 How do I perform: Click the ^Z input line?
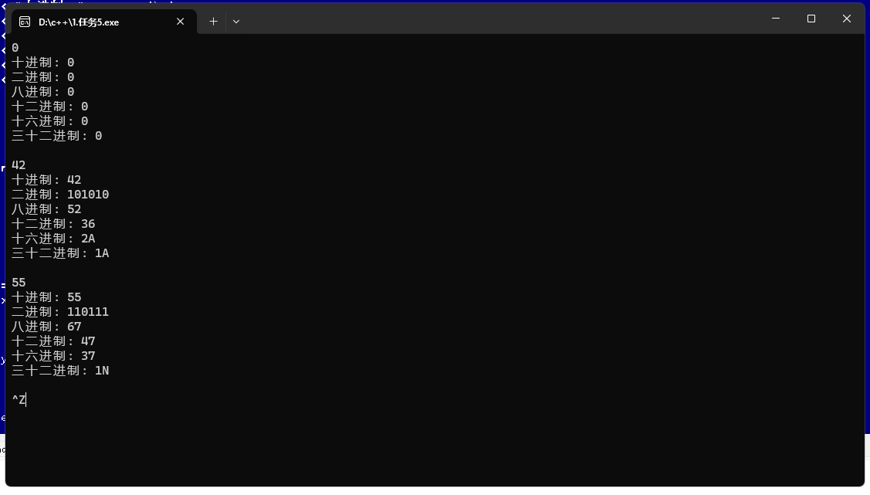(19, 399)
